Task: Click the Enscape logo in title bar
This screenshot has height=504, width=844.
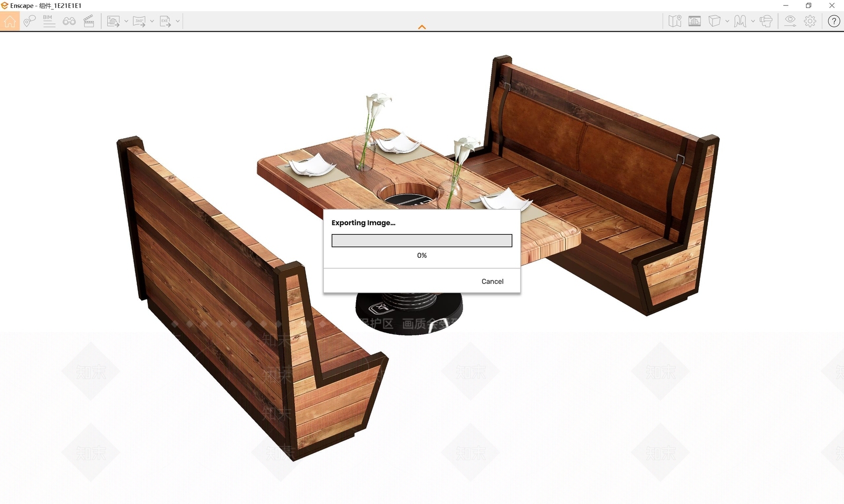Action: [x=5, y=5]
